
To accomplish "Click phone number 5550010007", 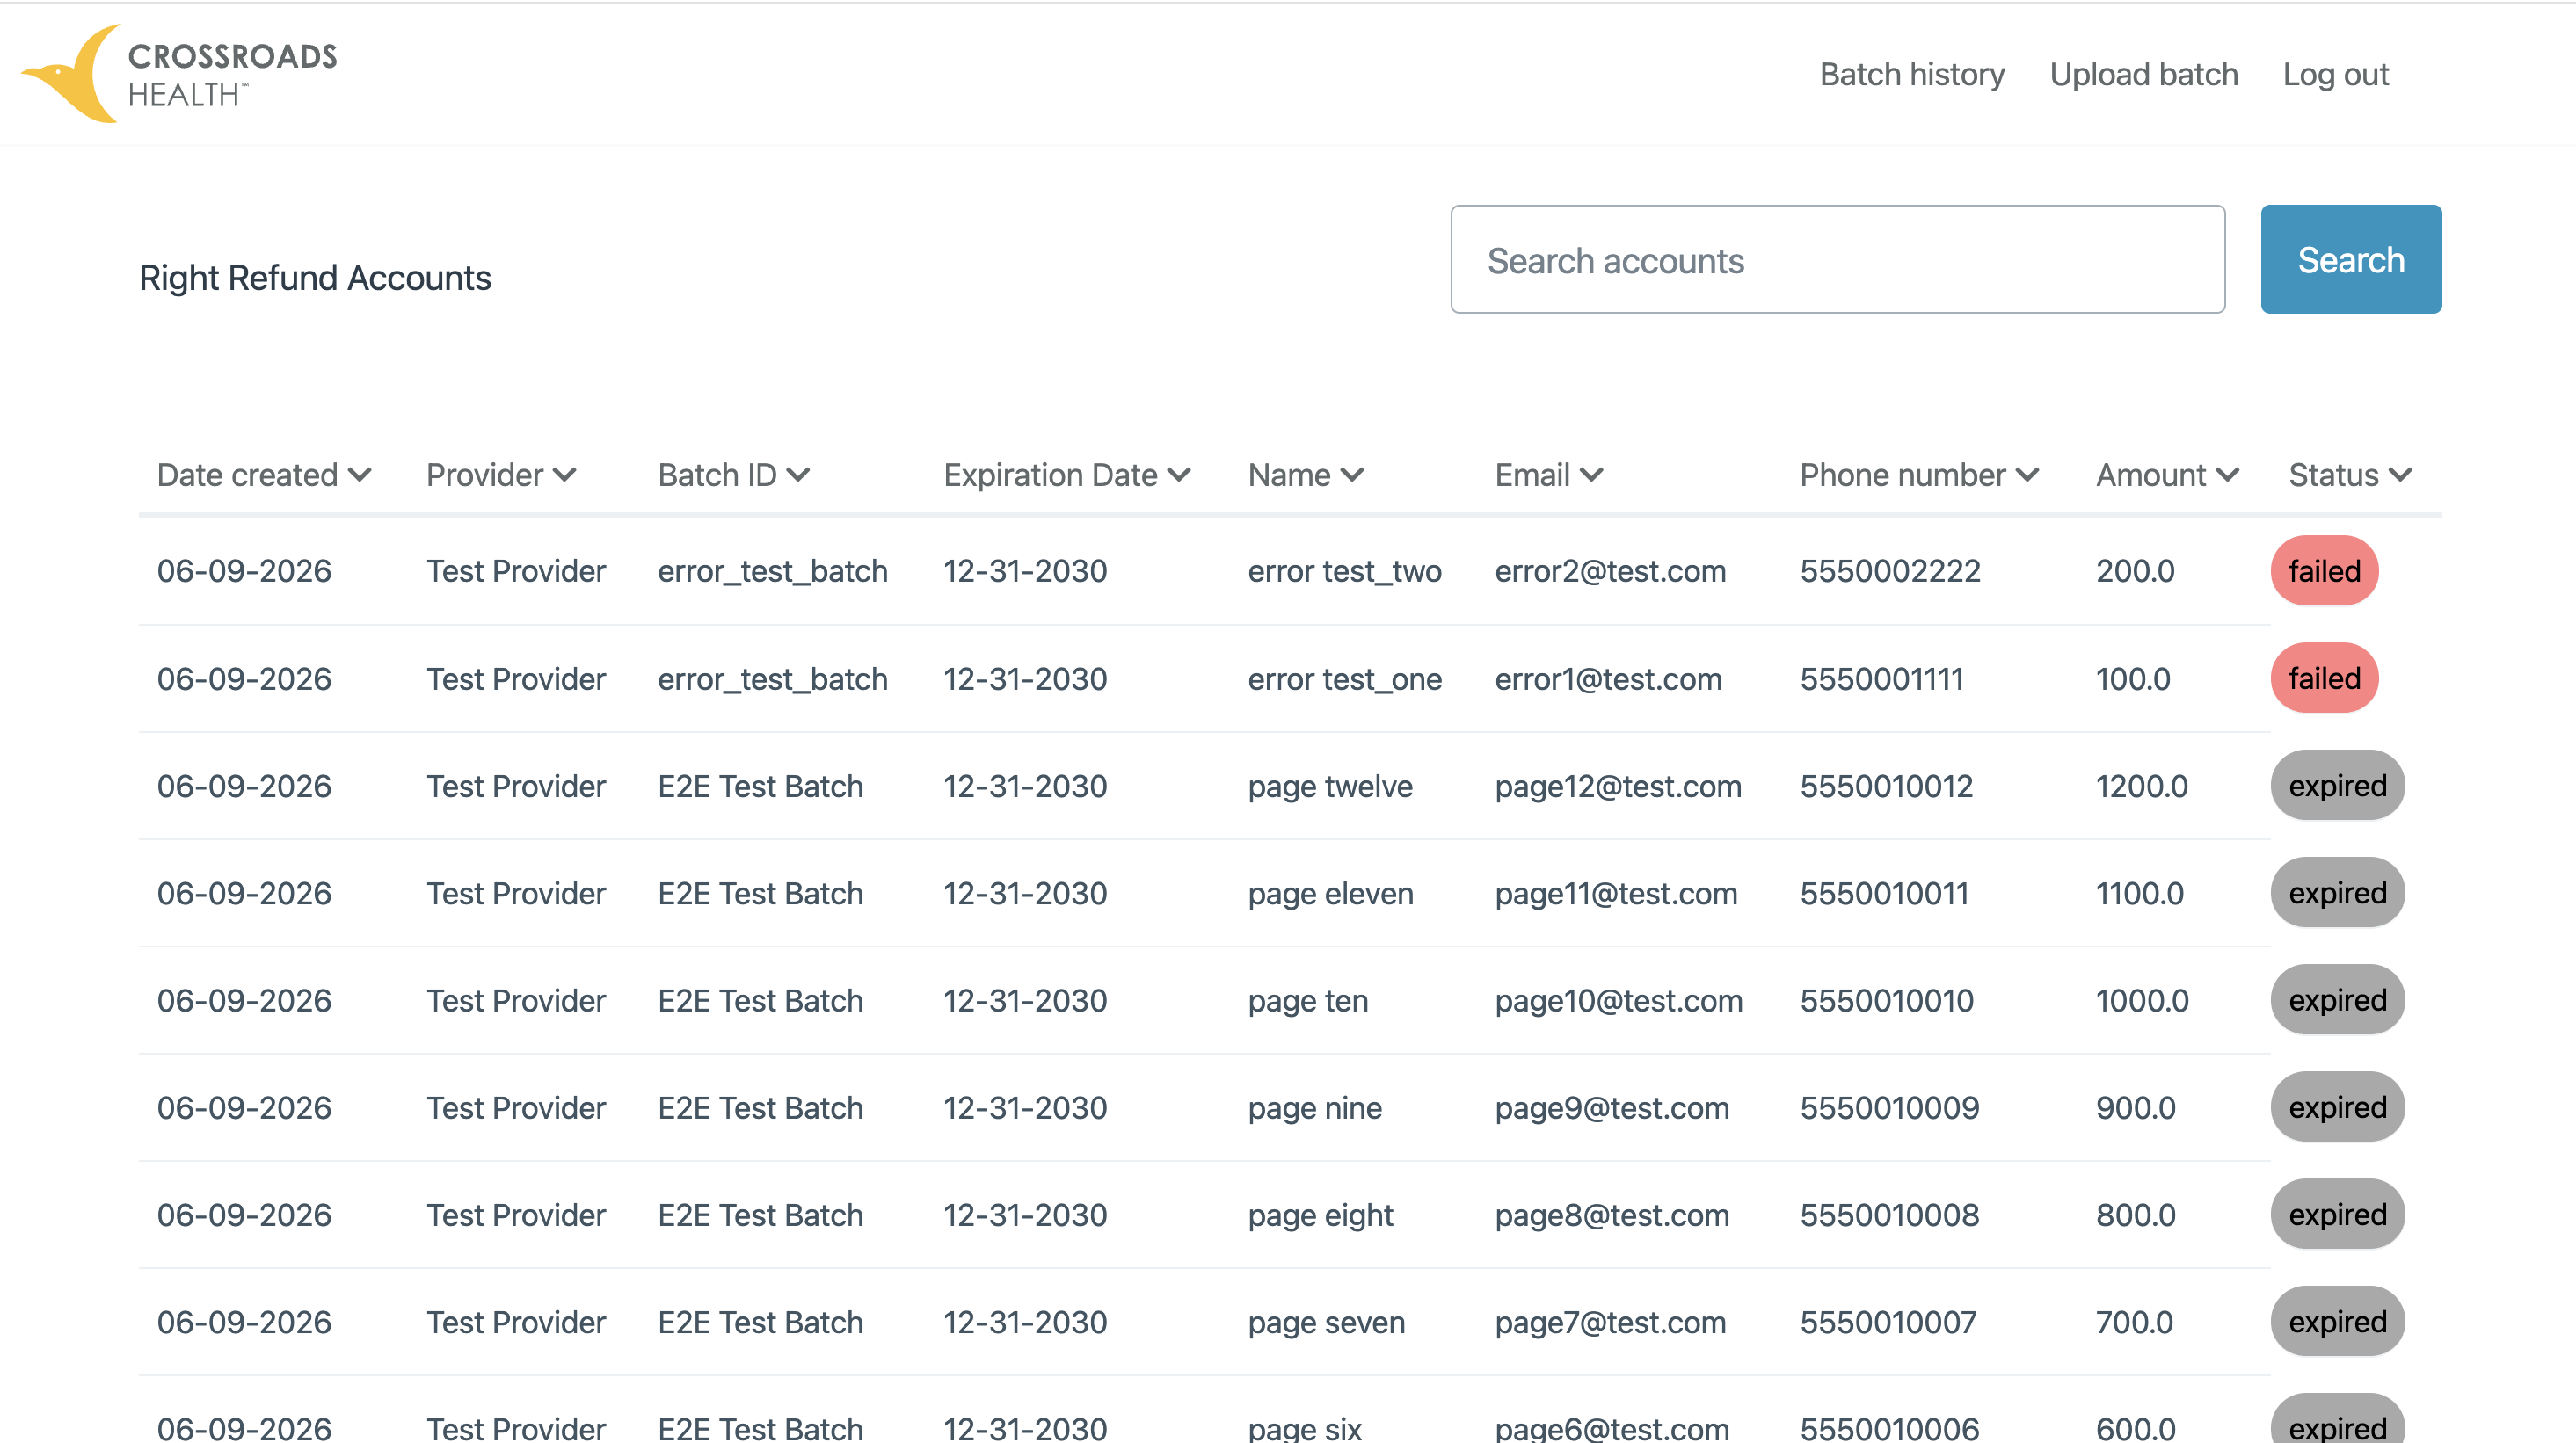I will pos(1888,1322).
